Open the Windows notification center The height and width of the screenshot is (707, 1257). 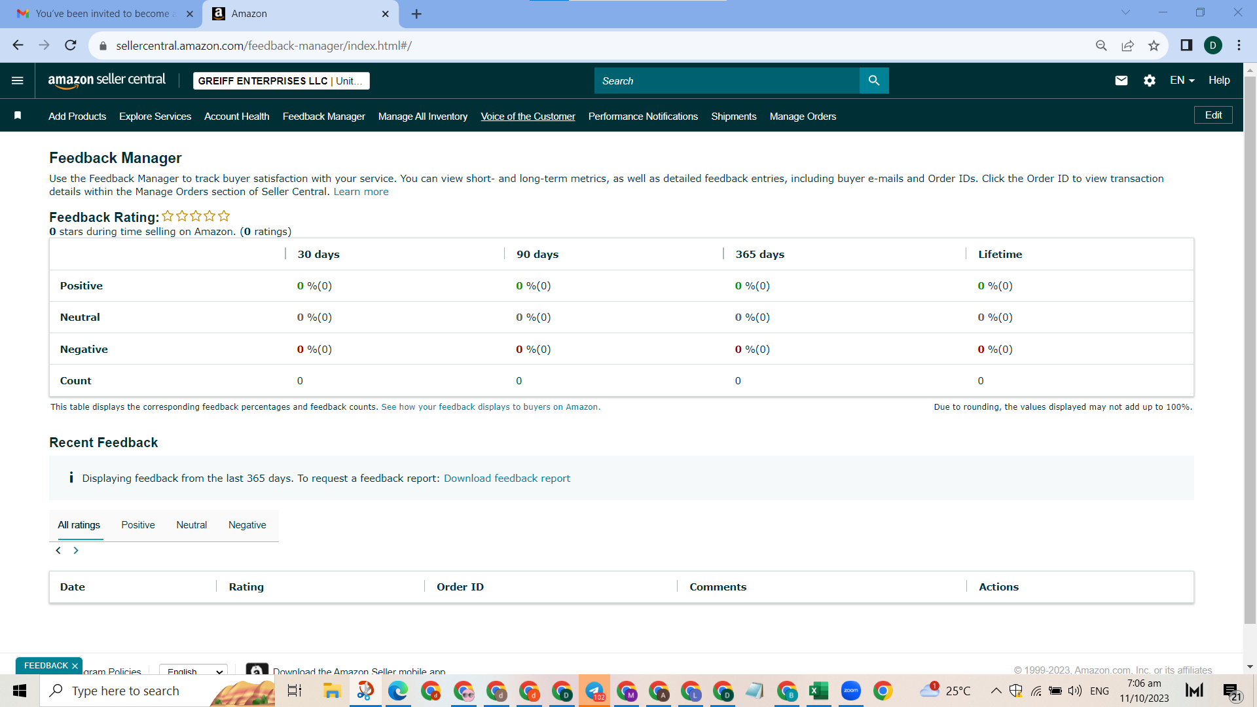[1231, 691]
